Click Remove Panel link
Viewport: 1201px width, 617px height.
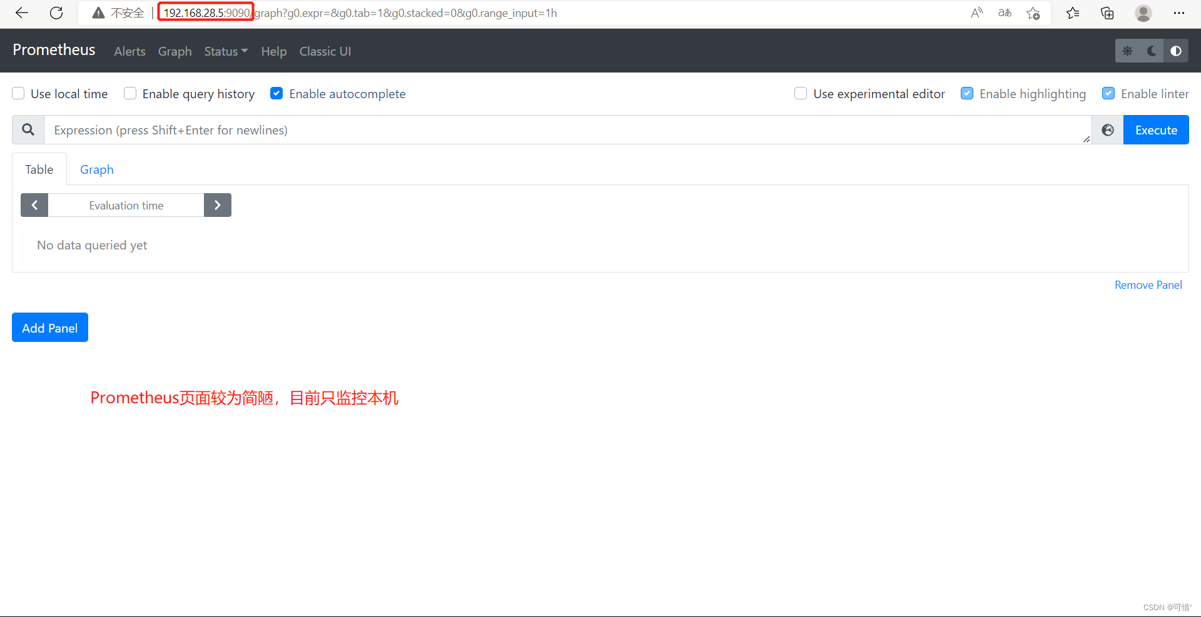[1148, 285]
